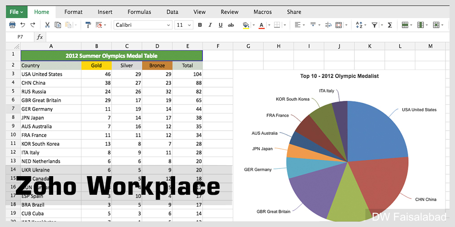Toggle underline formatting
Image resolution: width=455 pixels, height=227 pixels.
[221, 25]
